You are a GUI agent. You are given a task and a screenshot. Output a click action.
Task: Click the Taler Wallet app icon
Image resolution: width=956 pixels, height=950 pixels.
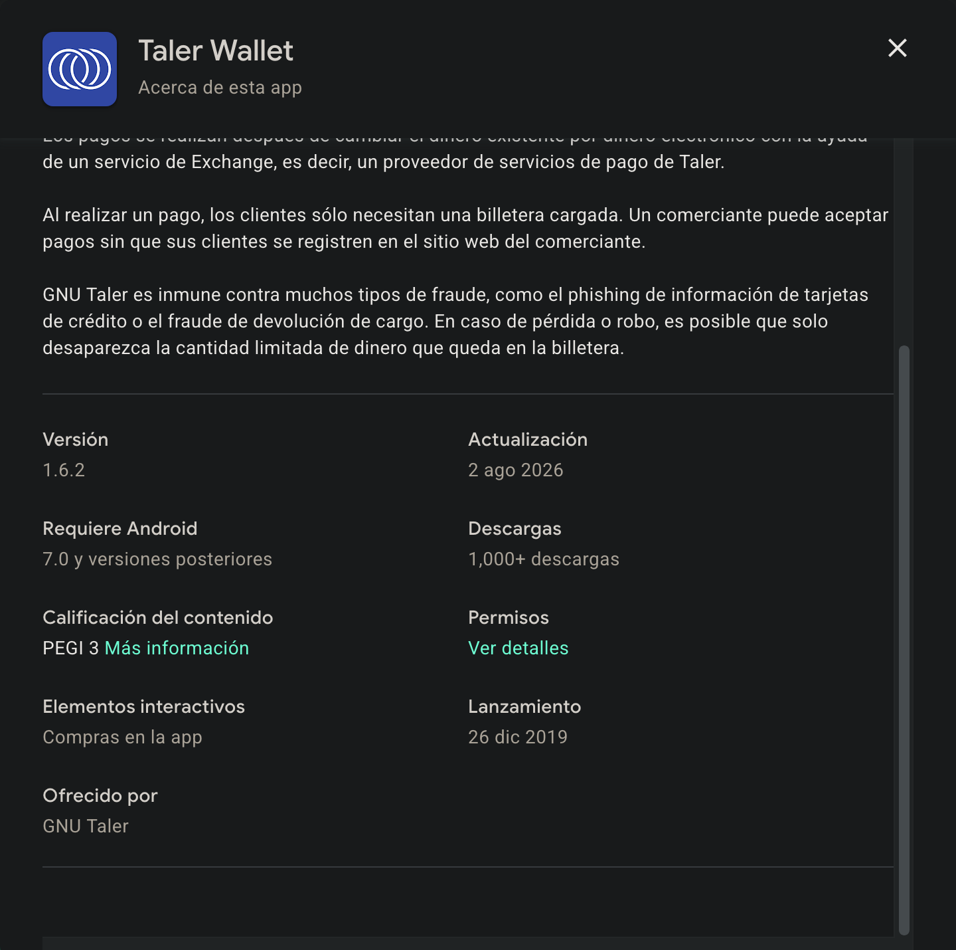pos(80,69)
